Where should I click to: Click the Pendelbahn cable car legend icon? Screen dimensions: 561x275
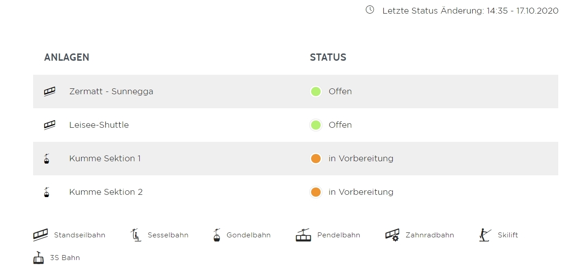point(303,235)
